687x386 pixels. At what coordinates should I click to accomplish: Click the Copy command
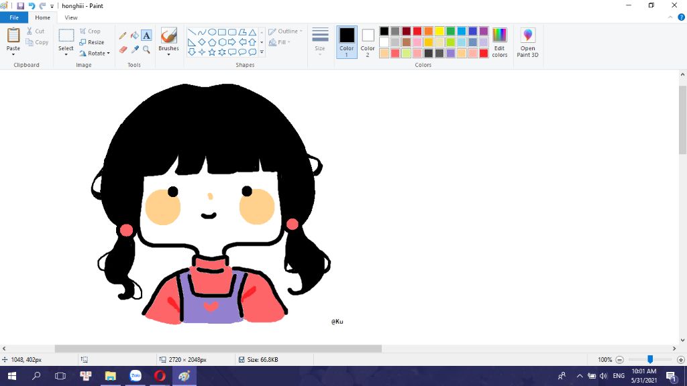pos(37,42)
